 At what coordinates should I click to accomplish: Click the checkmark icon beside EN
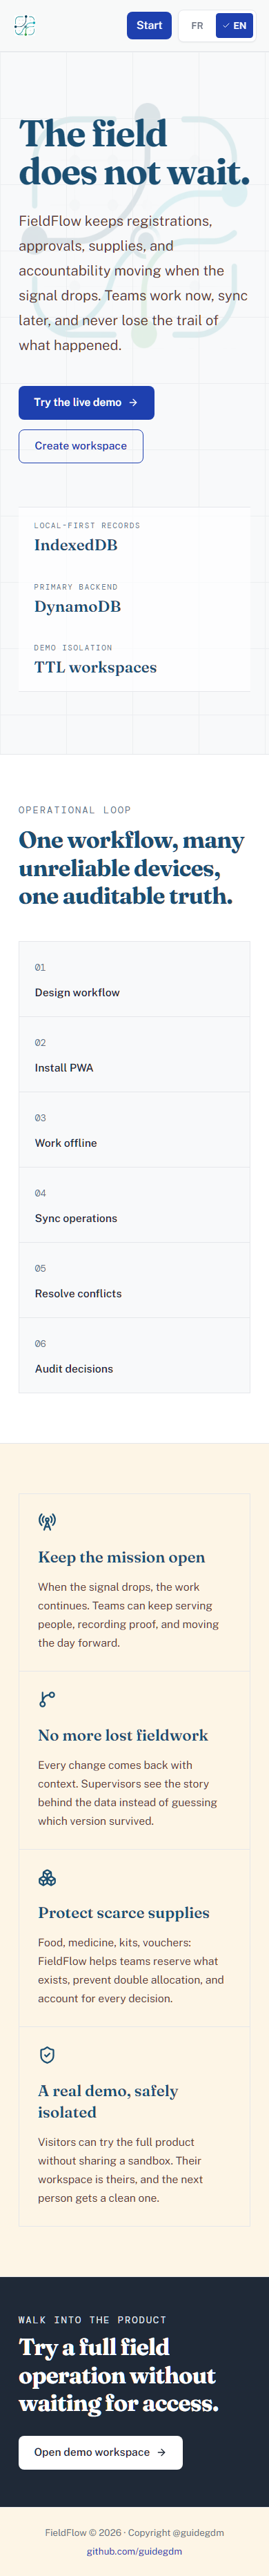[226, 26]
